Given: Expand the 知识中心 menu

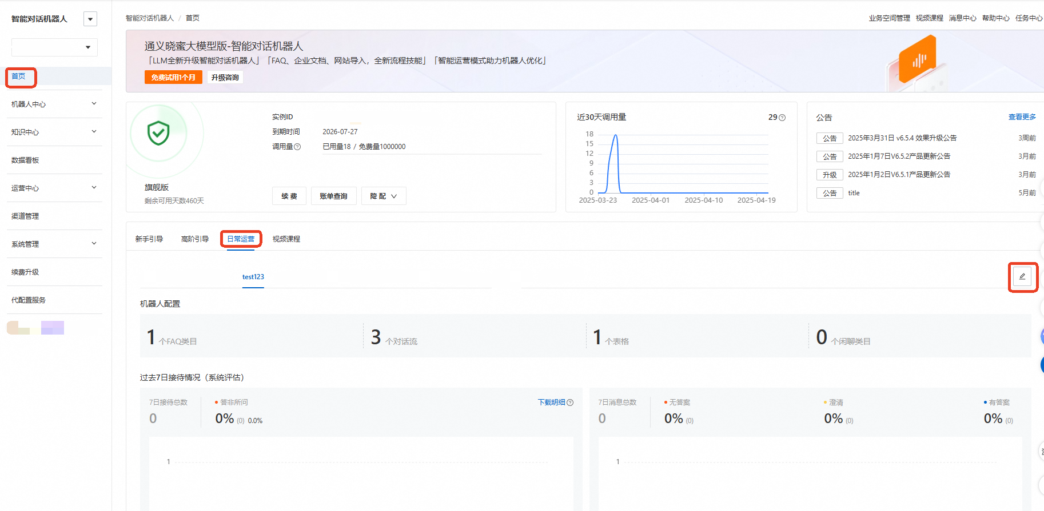Looking at the screenshot, I should (54, 132).
